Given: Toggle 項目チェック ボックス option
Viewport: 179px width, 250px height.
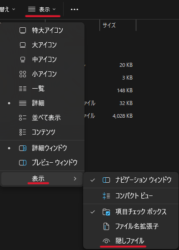Looking at the screenshot, I should pyautogui.click(x=131, y=212).
